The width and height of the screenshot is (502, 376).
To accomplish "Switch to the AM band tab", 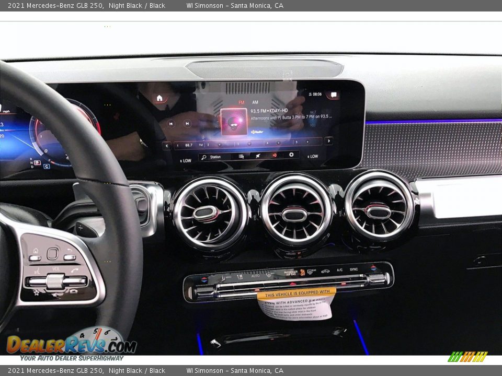I will point(255,102).
